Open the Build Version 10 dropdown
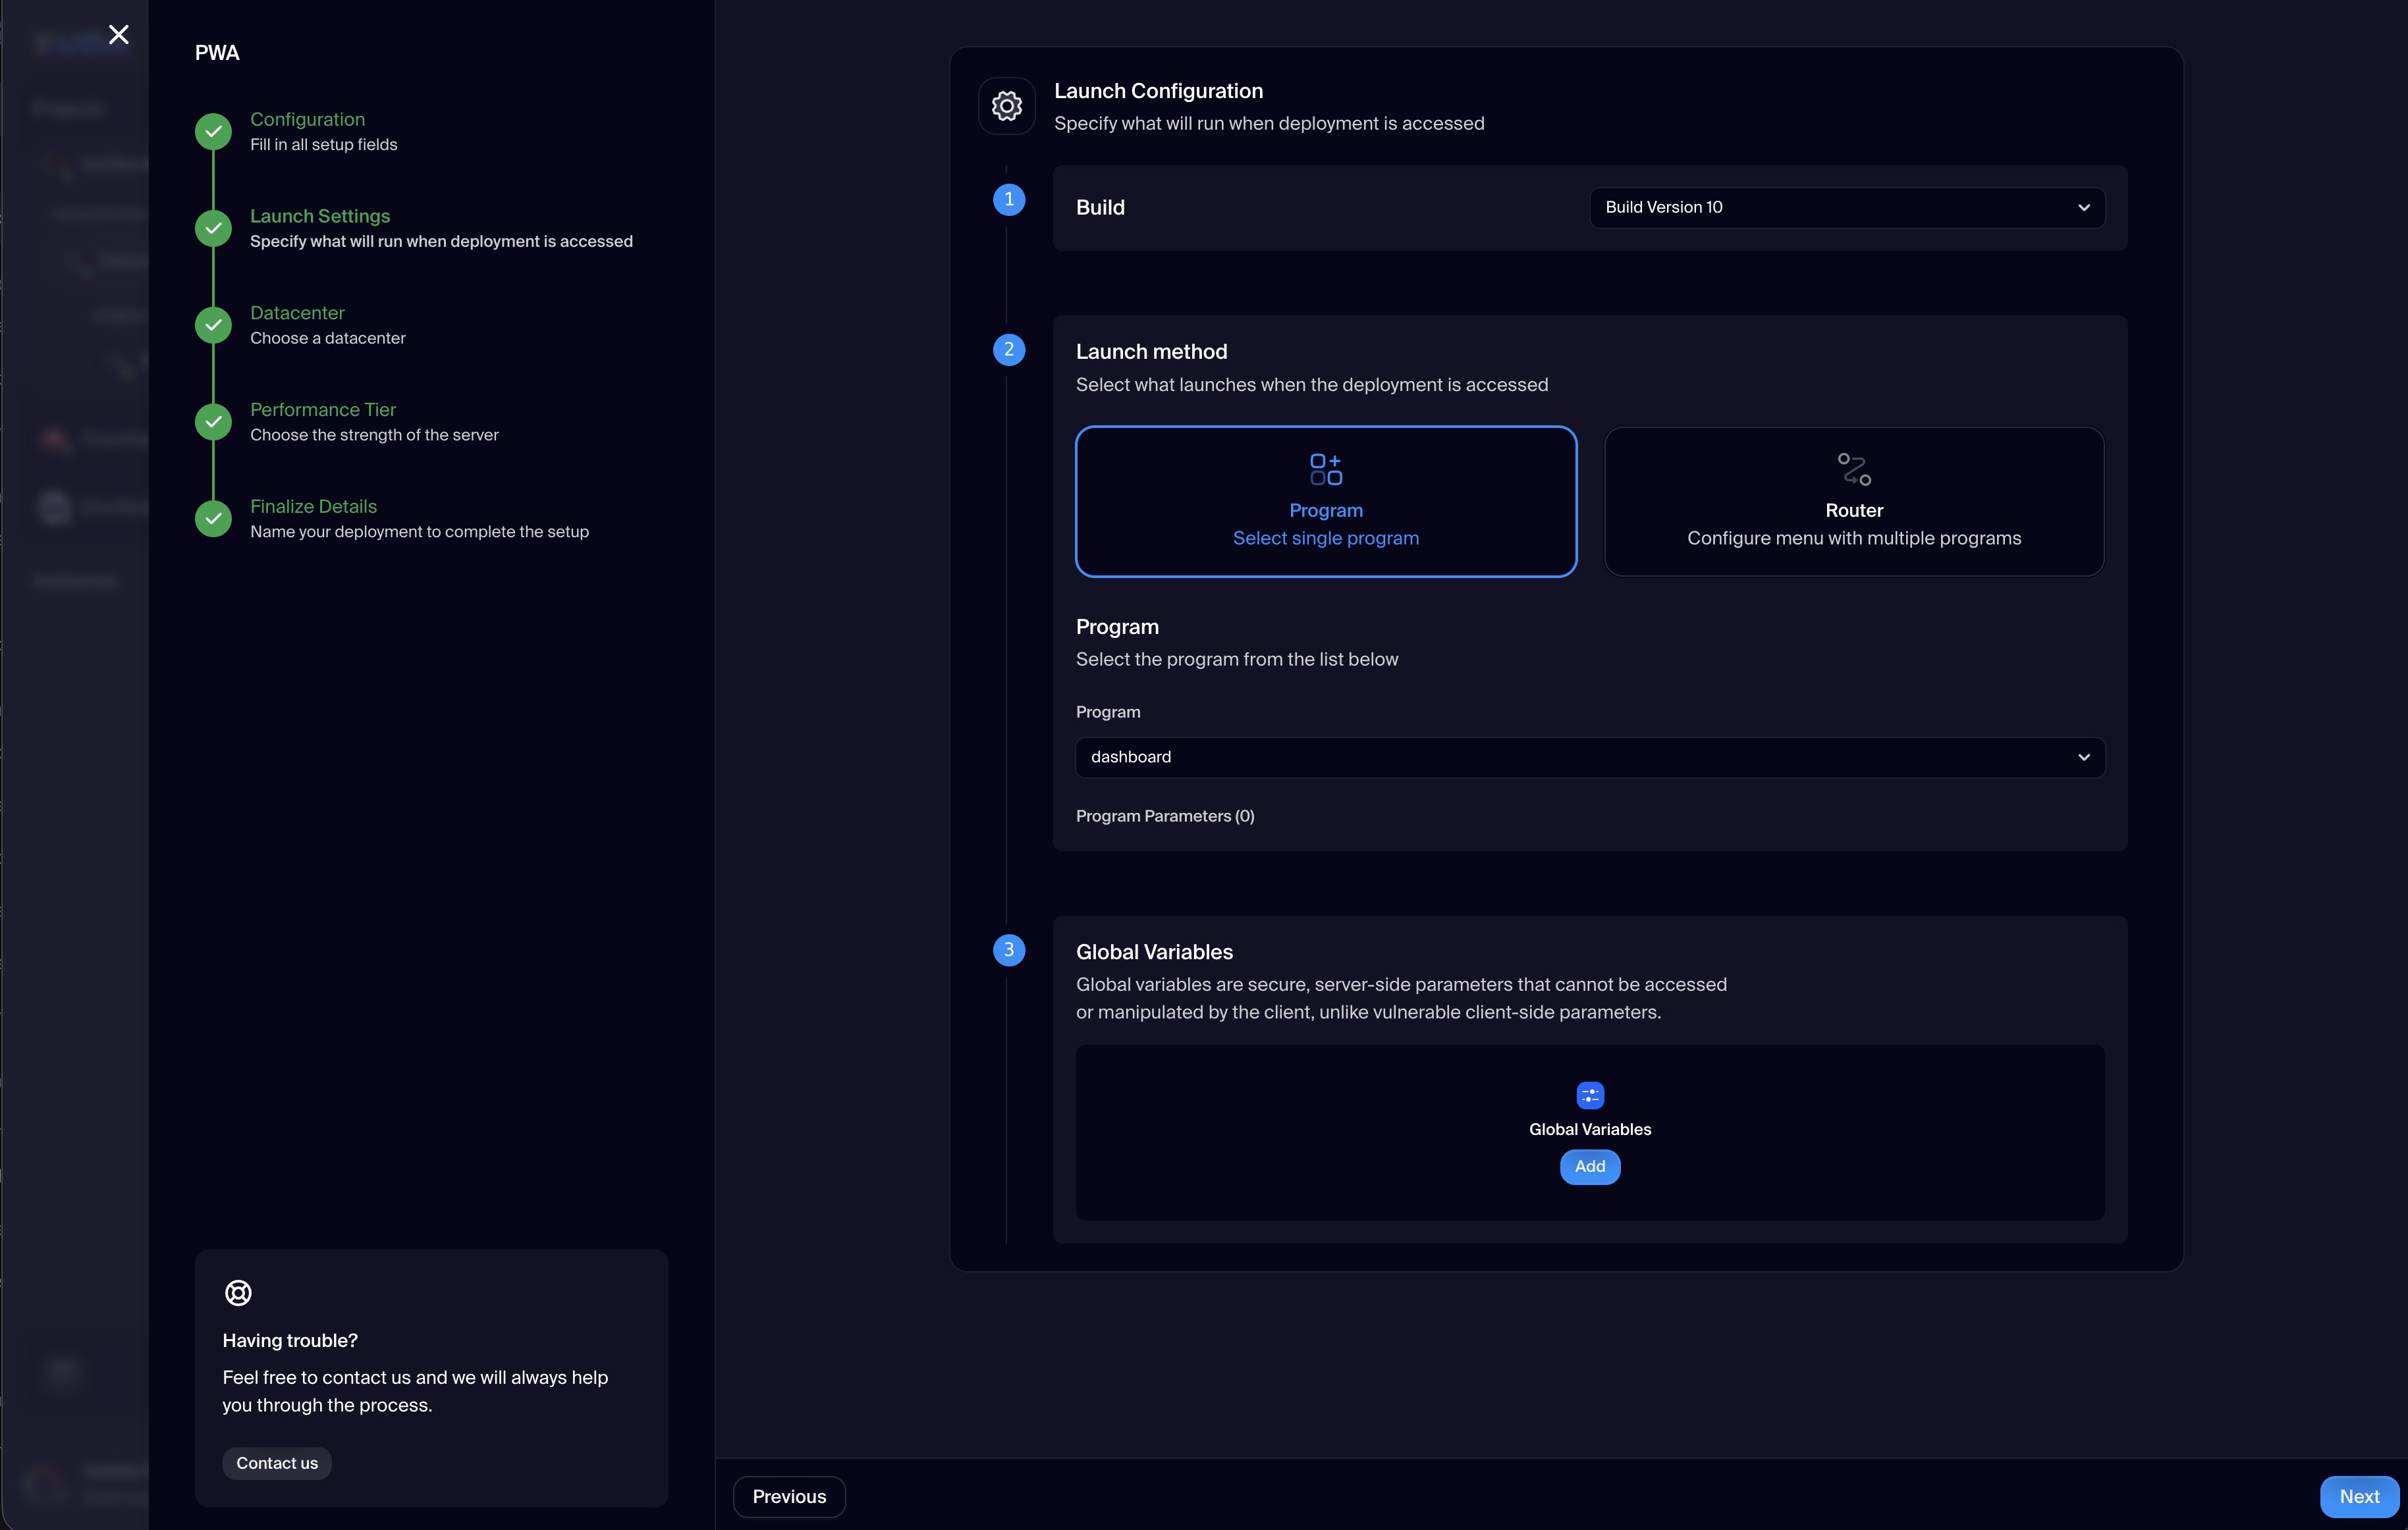Screen dimensions: 2408x1530 click(x=1846, y=208)
